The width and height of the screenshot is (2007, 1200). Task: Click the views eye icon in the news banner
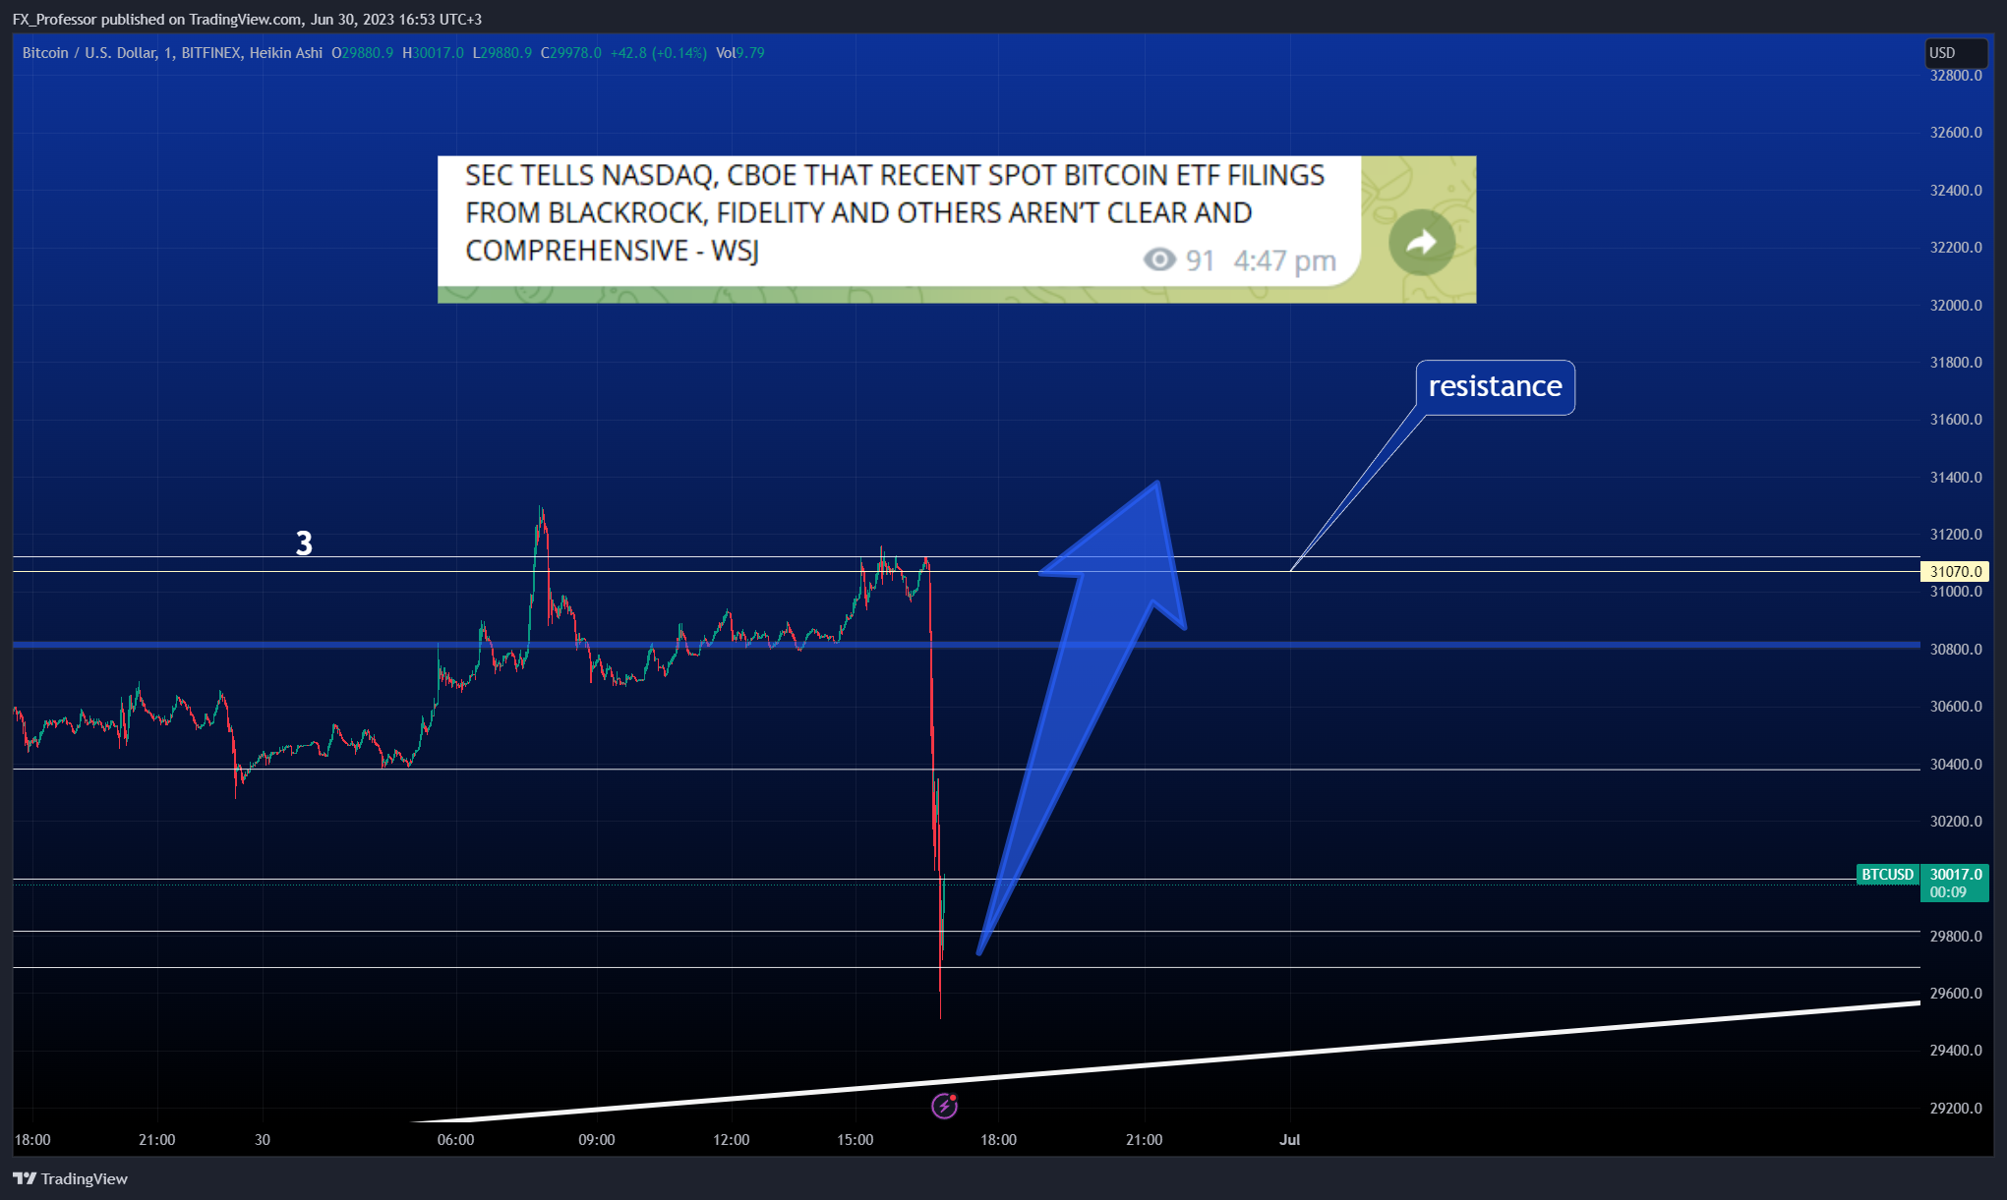[x=1159, y=259]
